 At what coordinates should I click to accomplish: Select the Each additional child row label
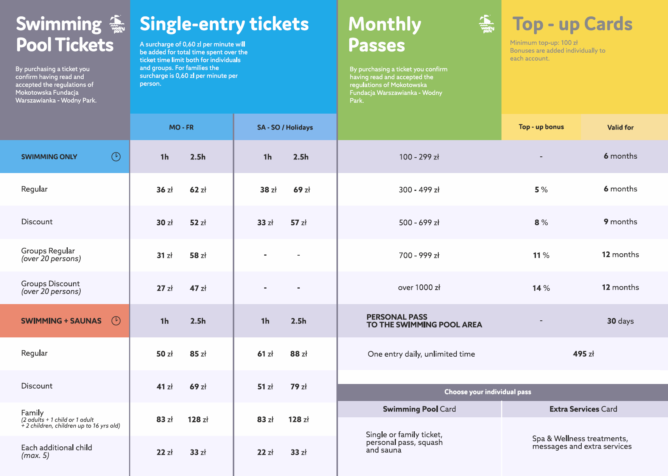[x=56, y=448]
